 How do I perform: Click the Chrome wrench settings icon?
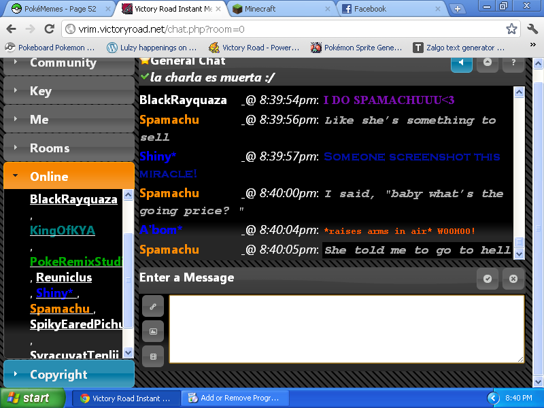click(x=532, y=29)
